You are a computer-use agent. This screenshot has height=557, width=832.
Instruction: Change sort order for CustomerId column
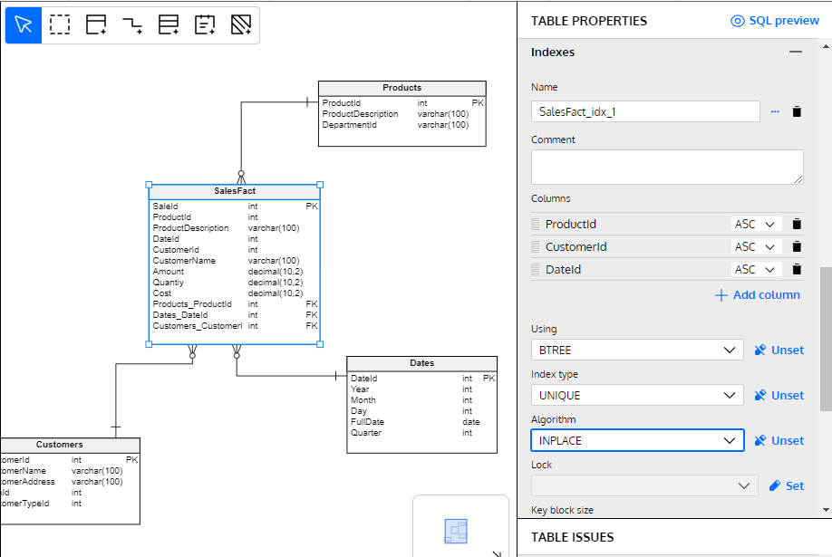click(x=756, y=247)
